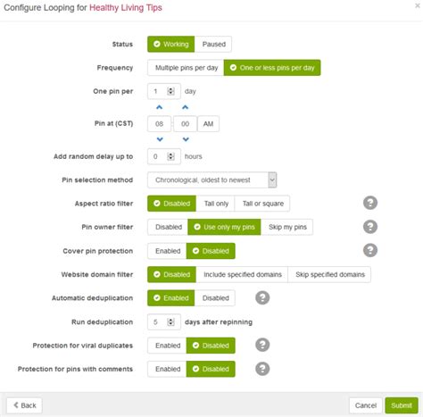Click help icon beside Cover pin protection

point(370,250)
